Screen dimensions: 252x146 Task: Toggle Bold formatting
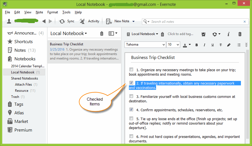tap(197, 45)
